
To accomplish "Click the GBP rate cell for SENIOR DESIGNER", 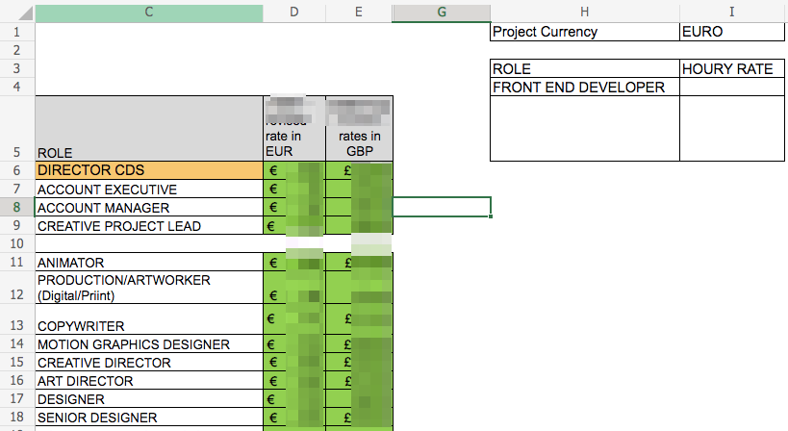I will (359, 418).
